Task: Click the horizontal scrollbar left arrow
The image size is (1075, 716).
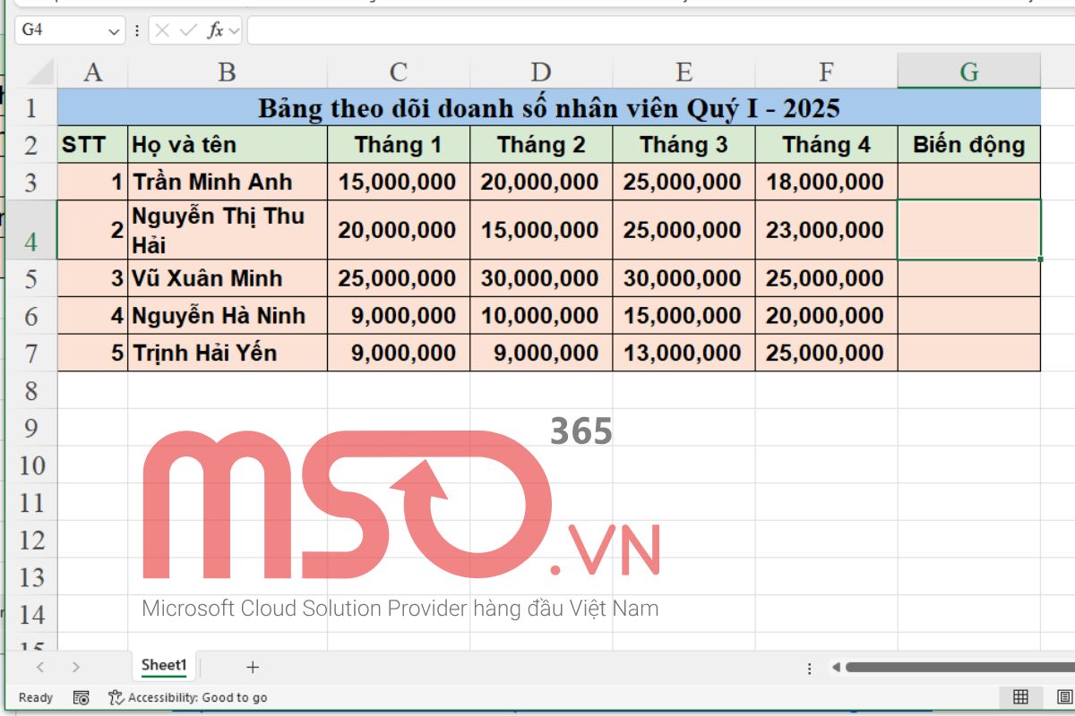Action: 836,667
